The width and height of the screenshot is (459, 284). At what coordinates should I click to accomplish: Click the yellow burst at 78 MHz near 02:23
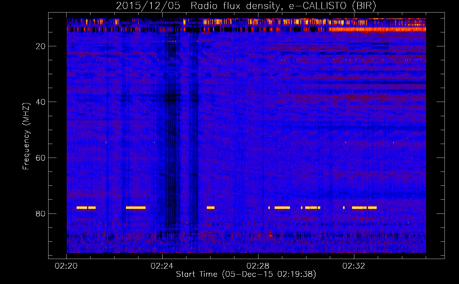click(x=136, y=208)
